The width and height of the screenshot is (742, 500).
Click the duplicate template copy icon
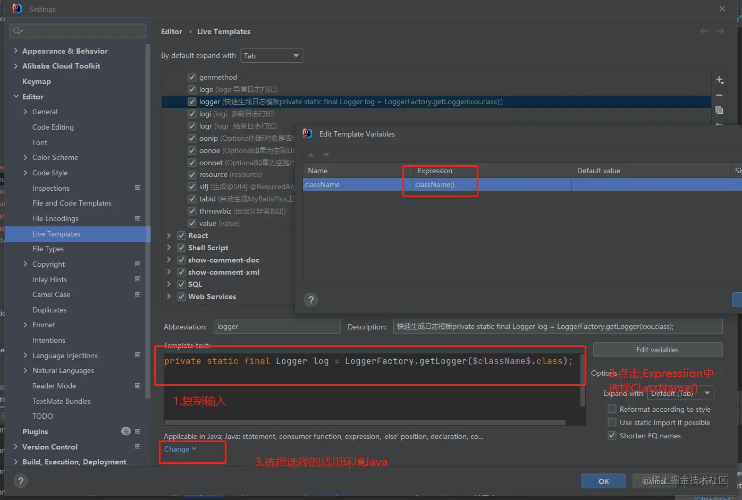point(719,111)
